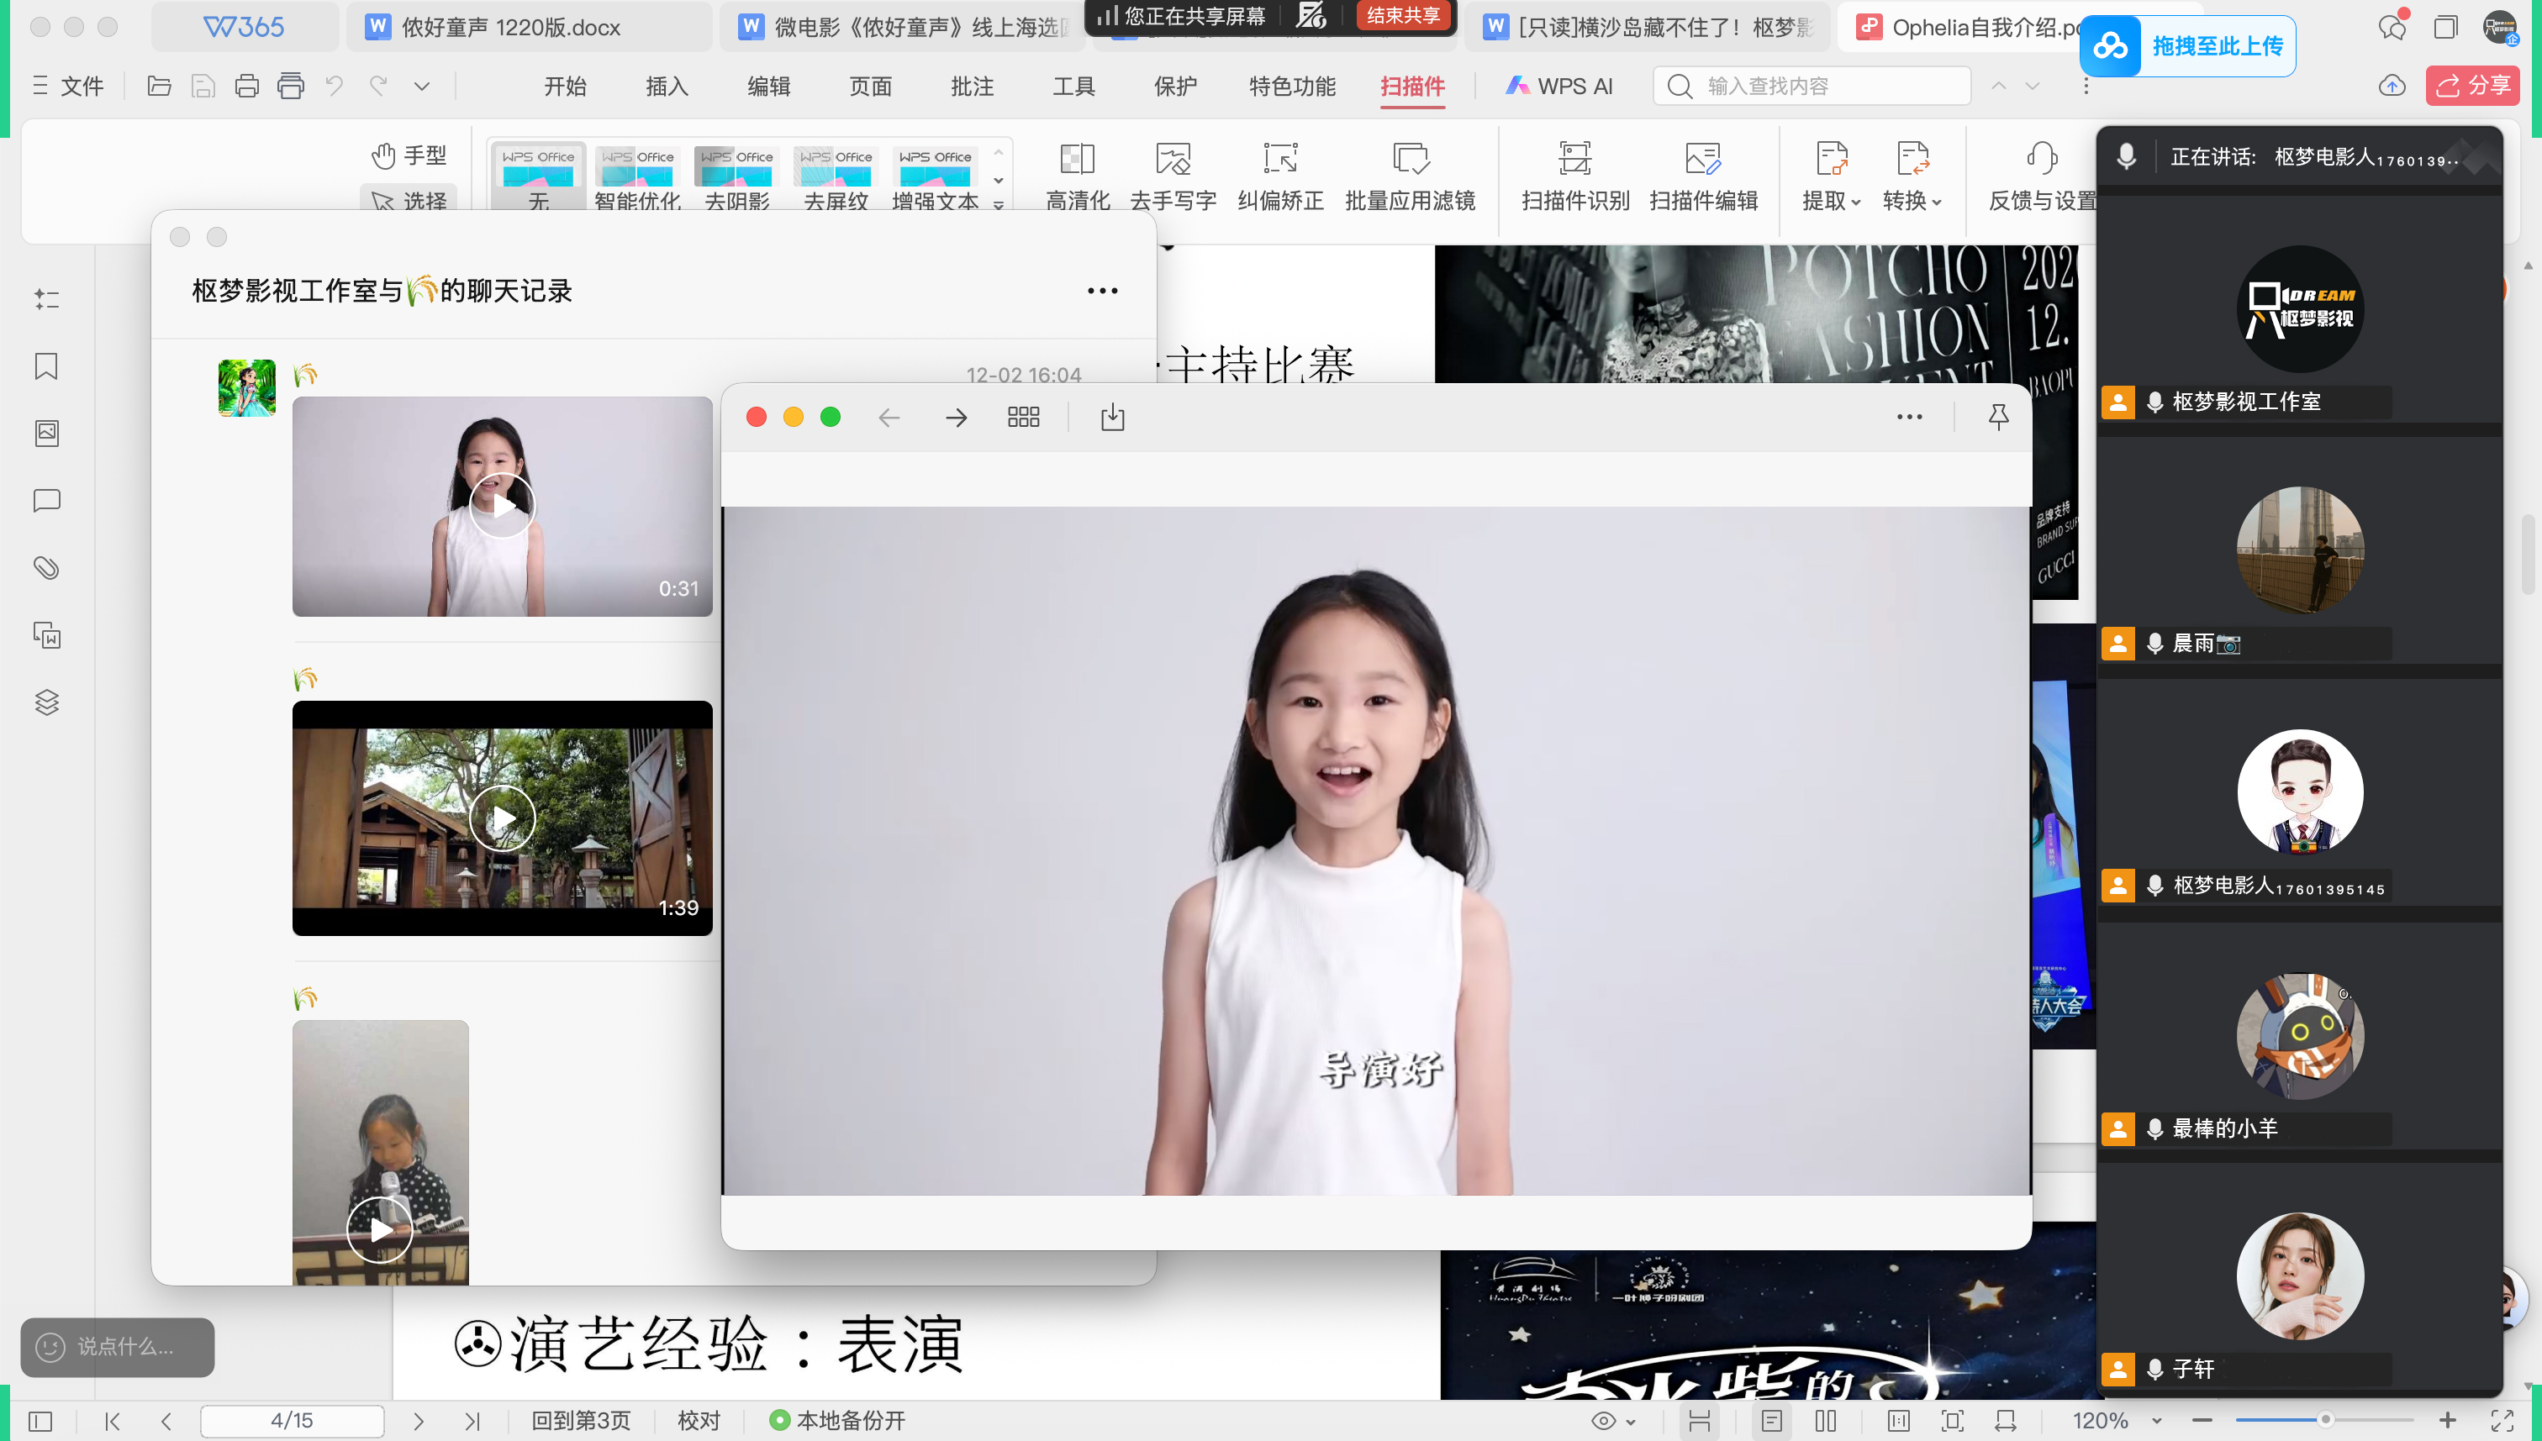The width and height of the screenshot is (2542, 1441).
Task: Open the bookmark panel in left sidebar
Action: 46,366
